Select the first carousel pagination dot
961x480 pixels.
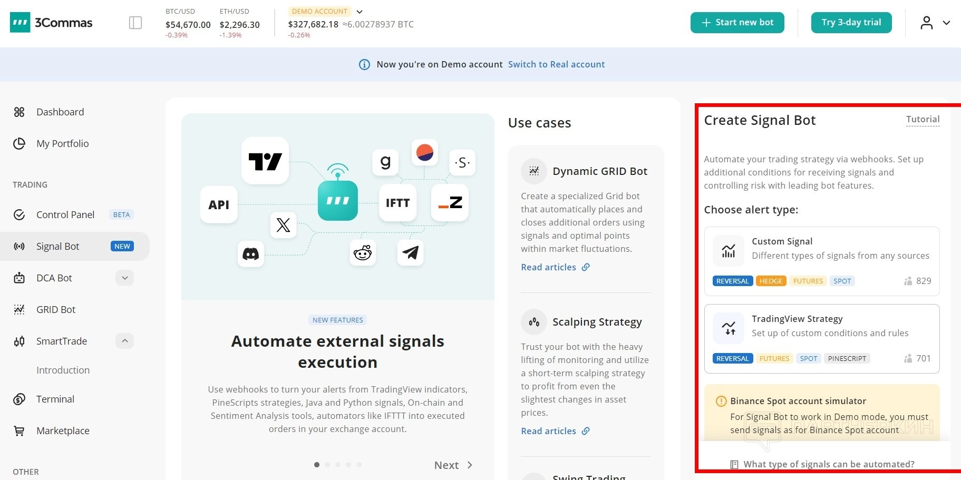click(x=317, y=465)
